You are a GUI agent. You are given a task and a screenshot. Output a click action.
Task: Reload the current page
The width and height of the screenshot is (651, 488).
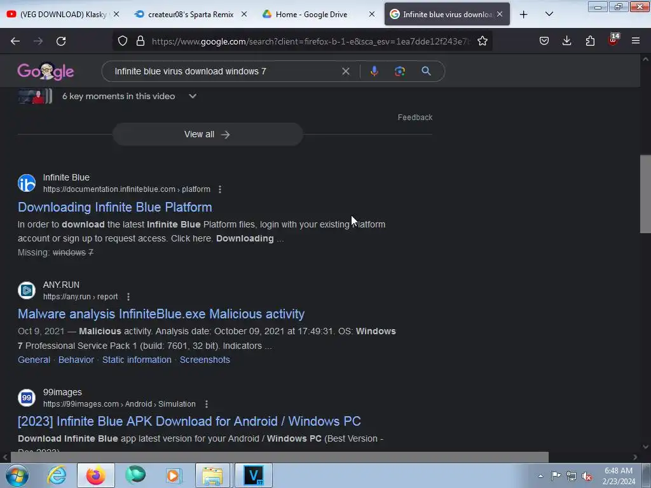click(61, 41)
